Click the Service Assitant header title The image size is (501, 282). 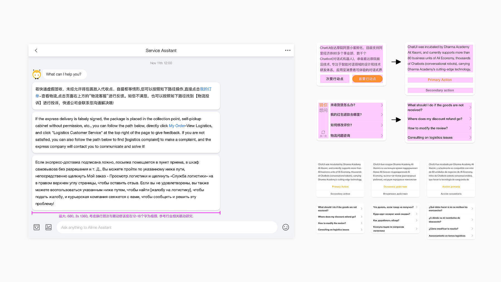click(x=161, y=50)
